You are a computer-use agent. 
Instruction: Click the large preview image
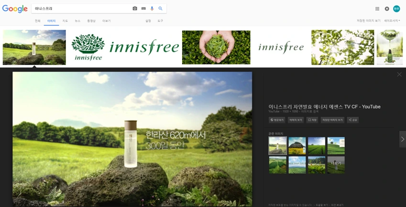pyautogui.click(x=132, y=139)
